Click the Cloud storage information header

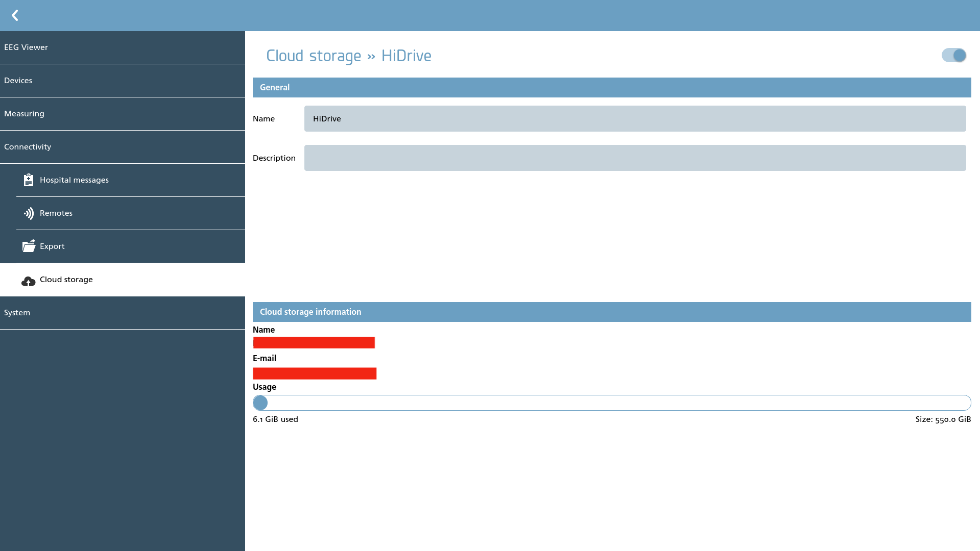tap(612, 312)
